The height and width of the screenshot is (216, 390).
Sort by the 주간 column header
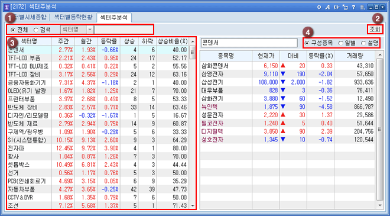point(63,41)
